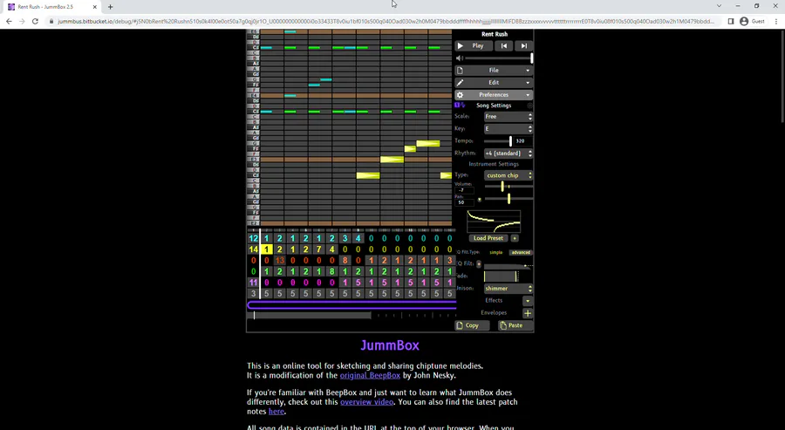Open the Unison dropdown set to shimmer
785x430 pixels.
(509, 289)
